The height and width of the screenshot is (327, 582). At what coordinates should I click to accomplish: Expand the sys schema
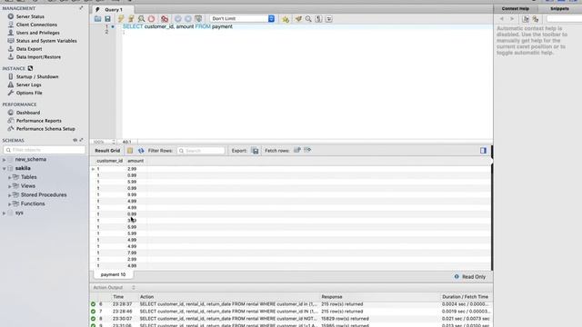(x=4, y=213)
